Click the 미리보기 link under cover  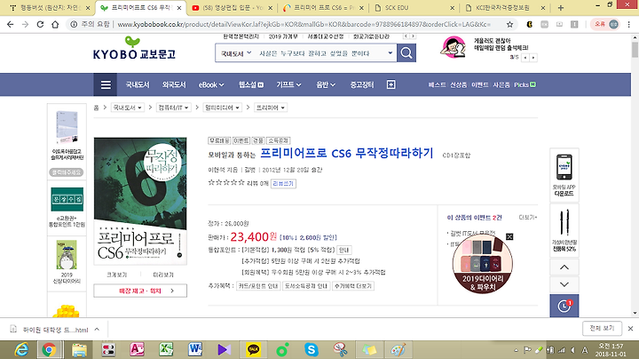pyautogui.click(x=163, y=275)
